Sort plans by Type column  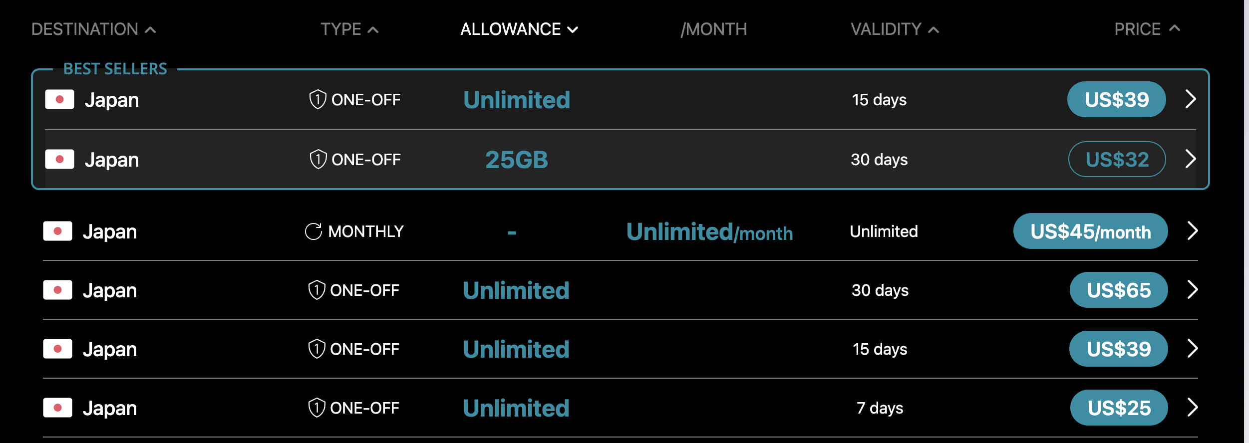[x=349, y=29]
